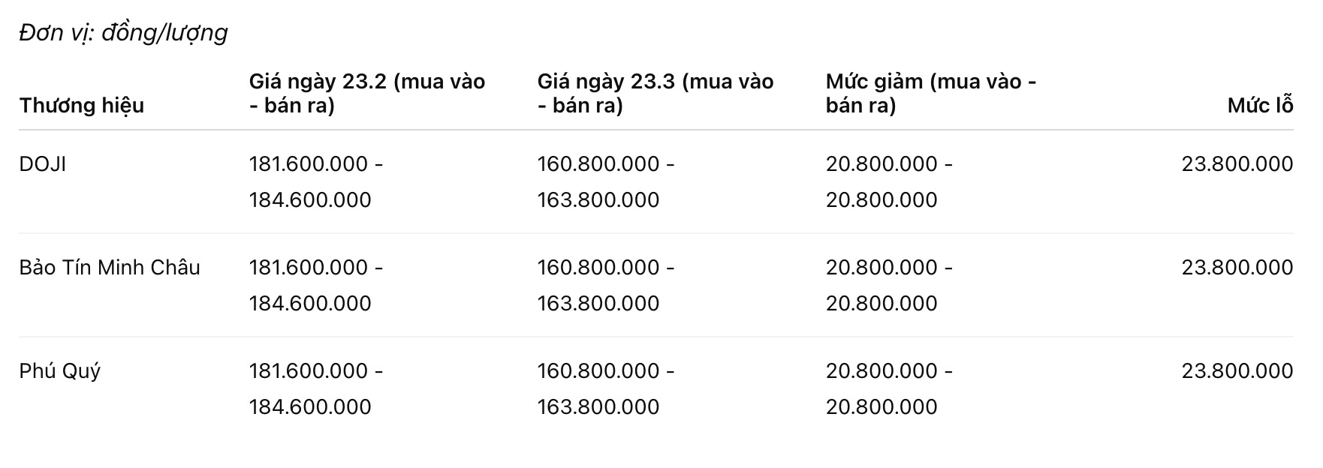Click Bảo Tín Minh Châu's Mức giảm cell
Image resolution: width=1323 pixels, height=468 pixels.
888,285
